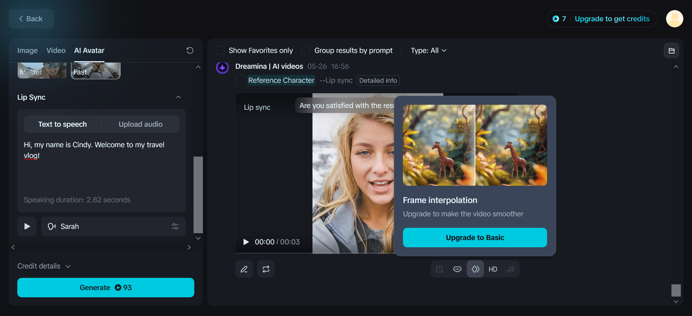Click the edit pencil icon below the video
This screenshot has height=316, width=692.
click(244, 269)
